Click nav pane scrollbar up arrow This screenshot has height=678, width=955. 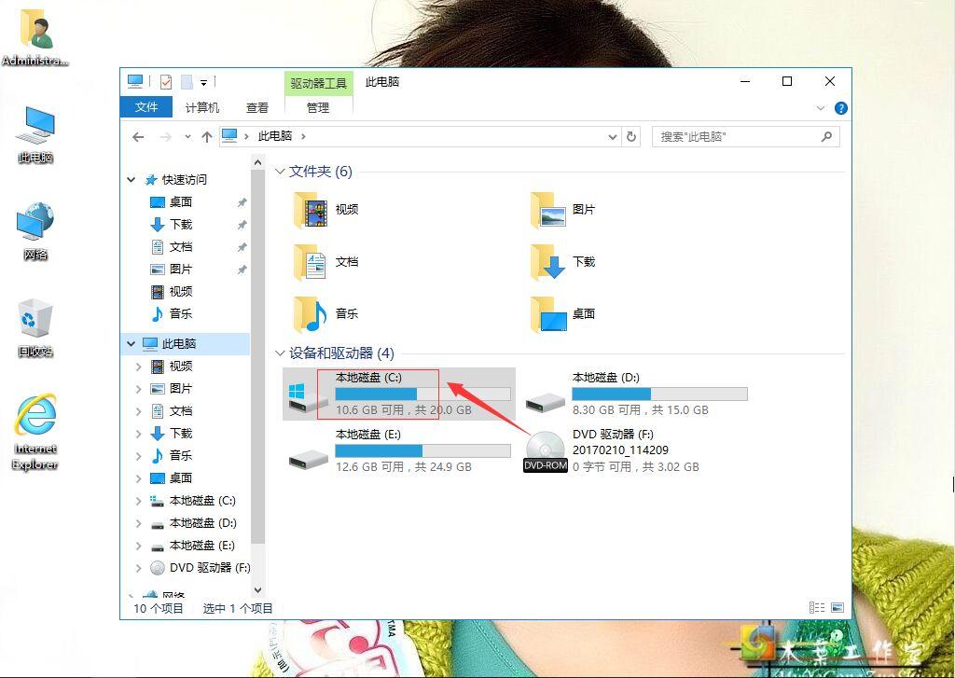coord(257,162)
